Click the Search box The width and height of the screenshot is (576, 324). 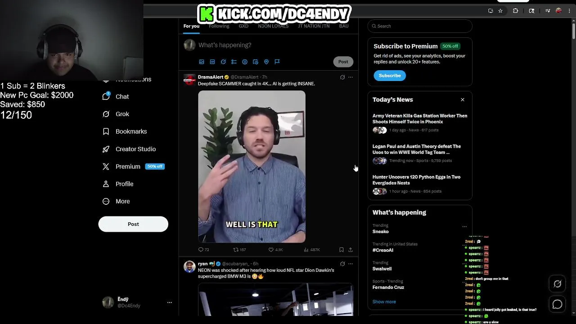click(420, 26)
